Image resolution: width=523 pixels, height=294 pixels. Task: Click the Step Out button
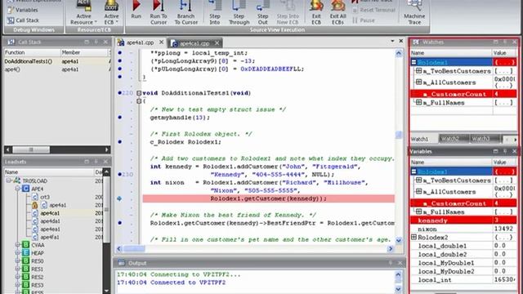pos(262,13)
